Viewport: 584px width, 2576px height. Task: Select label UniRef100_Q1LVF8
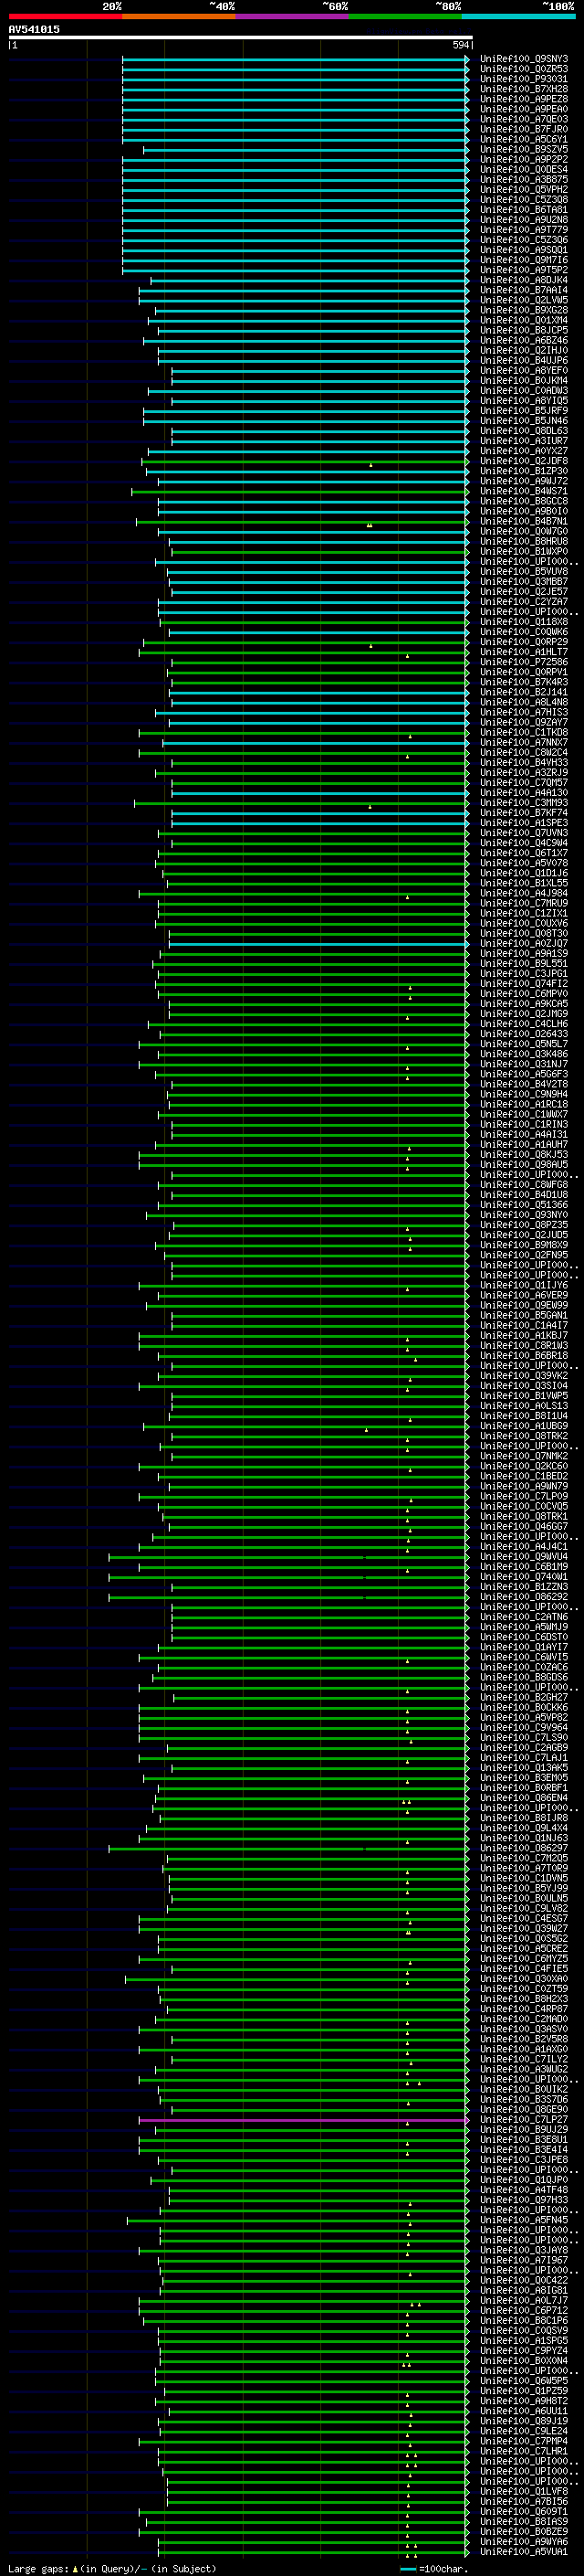click(523, 2492)
